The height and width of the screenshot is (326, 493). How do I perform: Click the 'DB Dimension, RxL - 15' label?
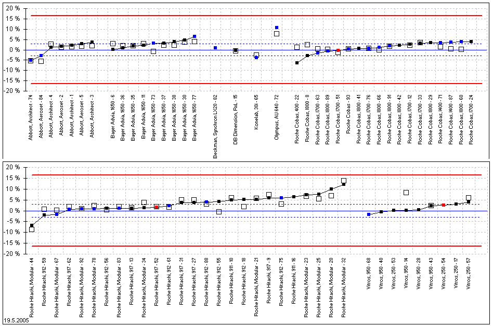(x=236, y=119)
